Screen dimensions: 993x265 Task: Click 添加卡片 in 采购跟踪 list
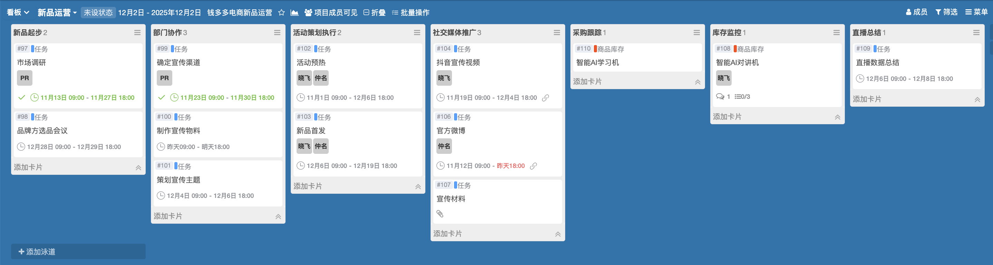[587, 82]
